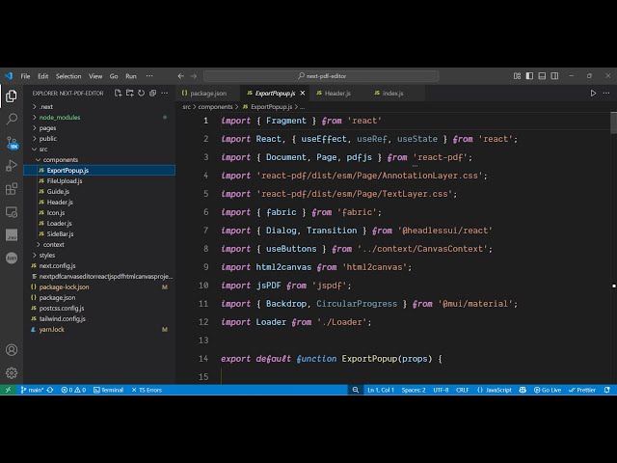Screen dimensions: 617x463
Task: Open tailwind.config.js in the file tree
Action: coord(99,319)
